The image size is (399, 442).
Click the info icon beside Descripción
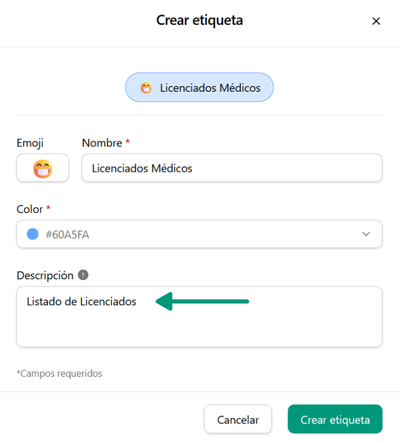tap(83, 275)
